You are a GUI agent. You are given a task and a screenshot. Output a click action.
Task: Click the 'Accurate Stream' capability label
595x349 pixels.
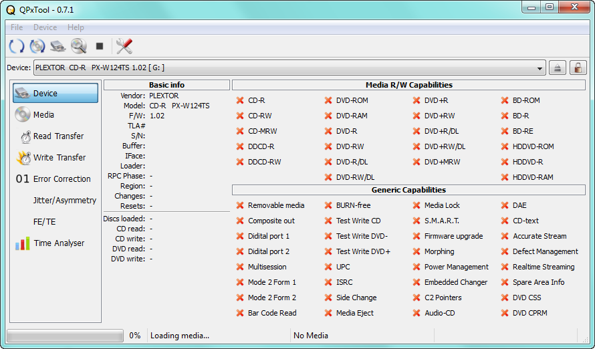[x=540, y=236]
